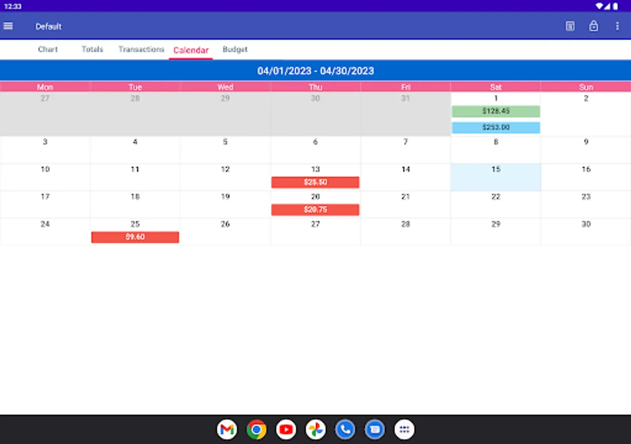The width and height of the screenshot is (631, 444).
Task: Switch to the Totals tab
Action: click(x=92, y=49)
